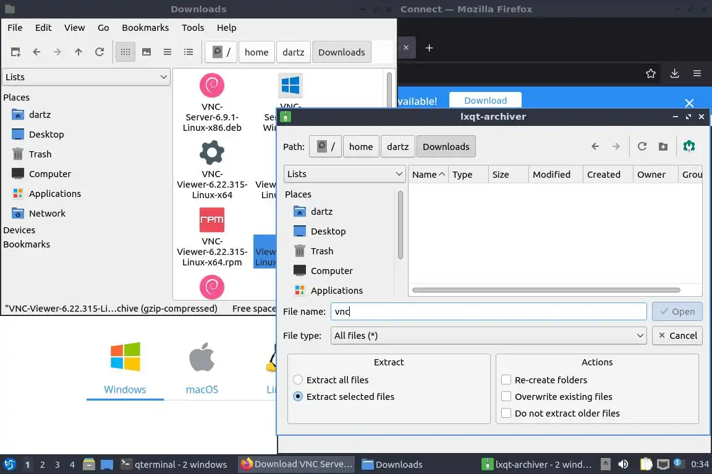
Task: Sort by Created column header
Action: 608,174
